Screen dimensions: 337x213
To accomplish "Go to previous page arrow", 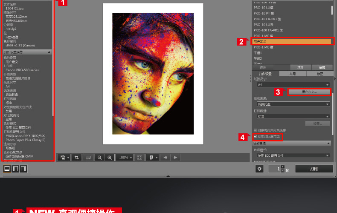I will coord(165,158).
